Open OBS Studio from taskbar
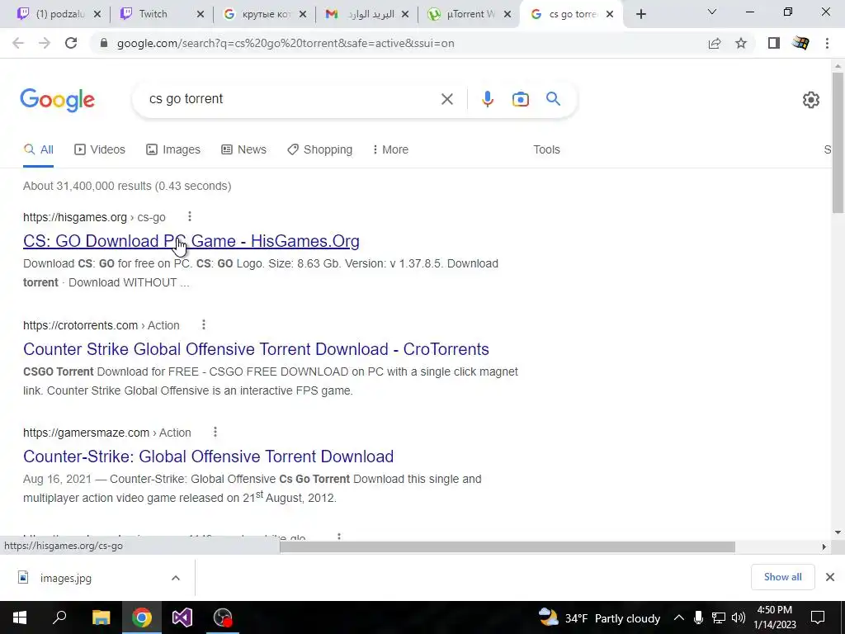 click(223, 617)
